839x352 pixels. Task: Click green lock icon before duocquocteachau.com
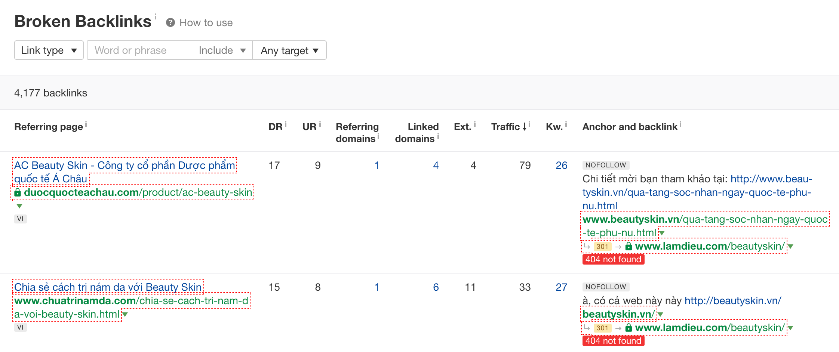click(x=18, y=192)
